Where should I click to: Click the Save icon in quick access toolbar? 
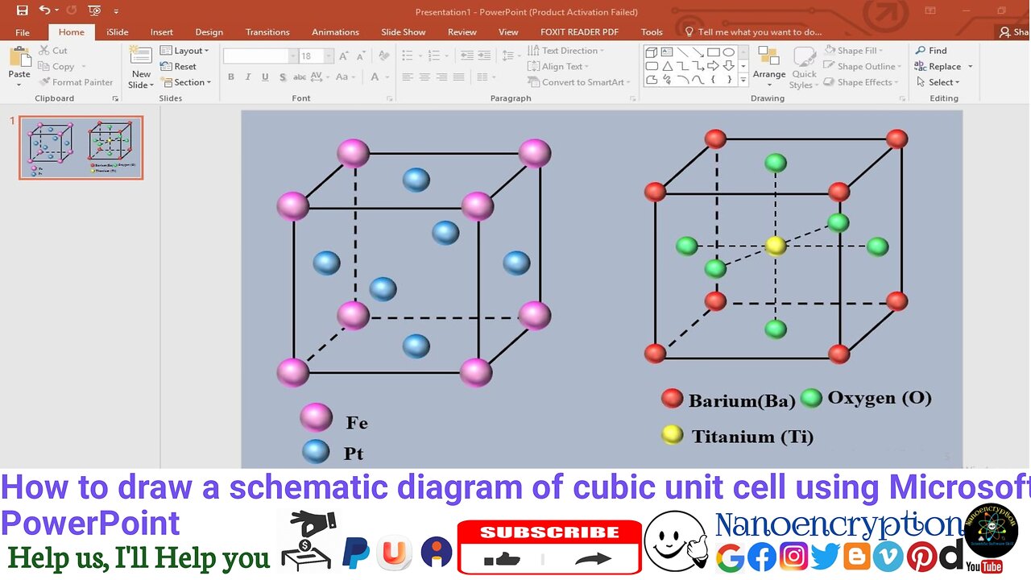click(22, 10)
